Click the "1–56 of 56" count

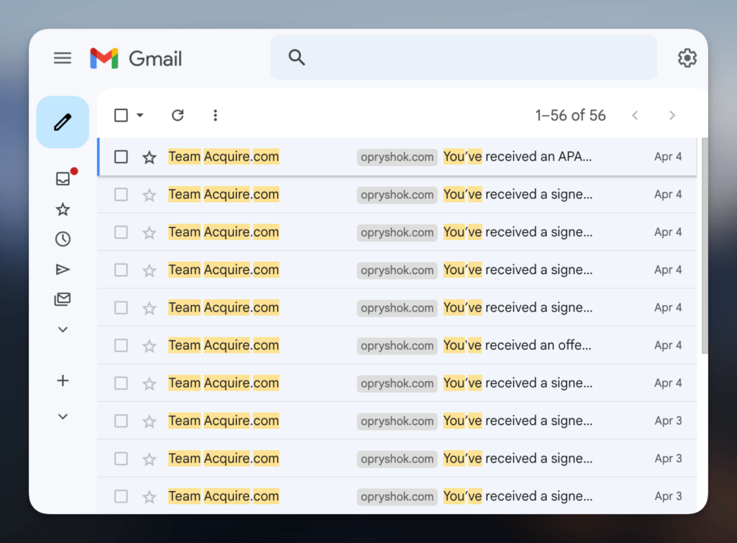(x=570, y=115)
